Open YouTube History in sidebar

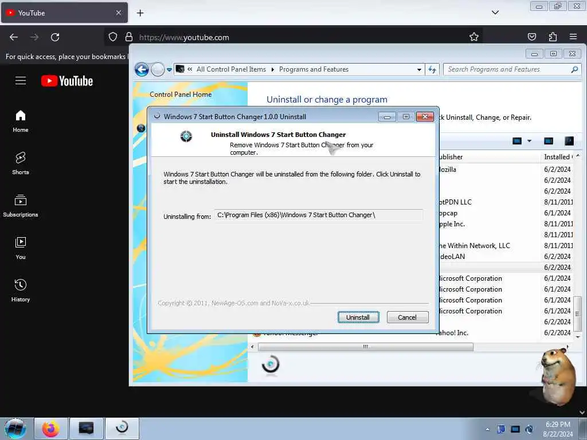click(x=21, y=290)
